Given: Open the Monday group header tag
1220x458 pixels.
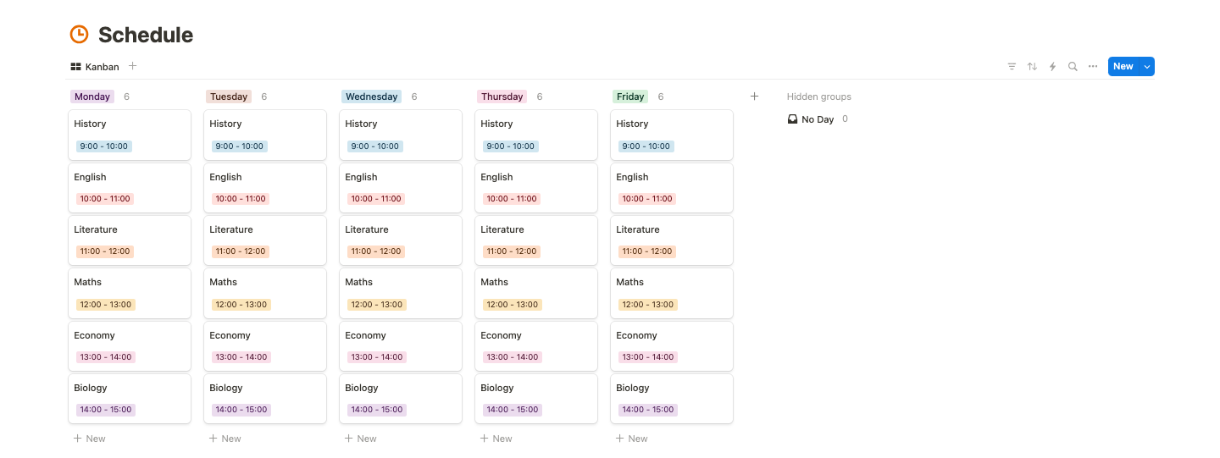Looking at the screenshot, I should point(92,97).
